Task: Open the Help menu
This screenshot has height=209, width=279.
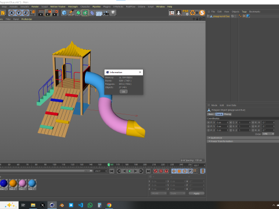Action: [170, 6]
